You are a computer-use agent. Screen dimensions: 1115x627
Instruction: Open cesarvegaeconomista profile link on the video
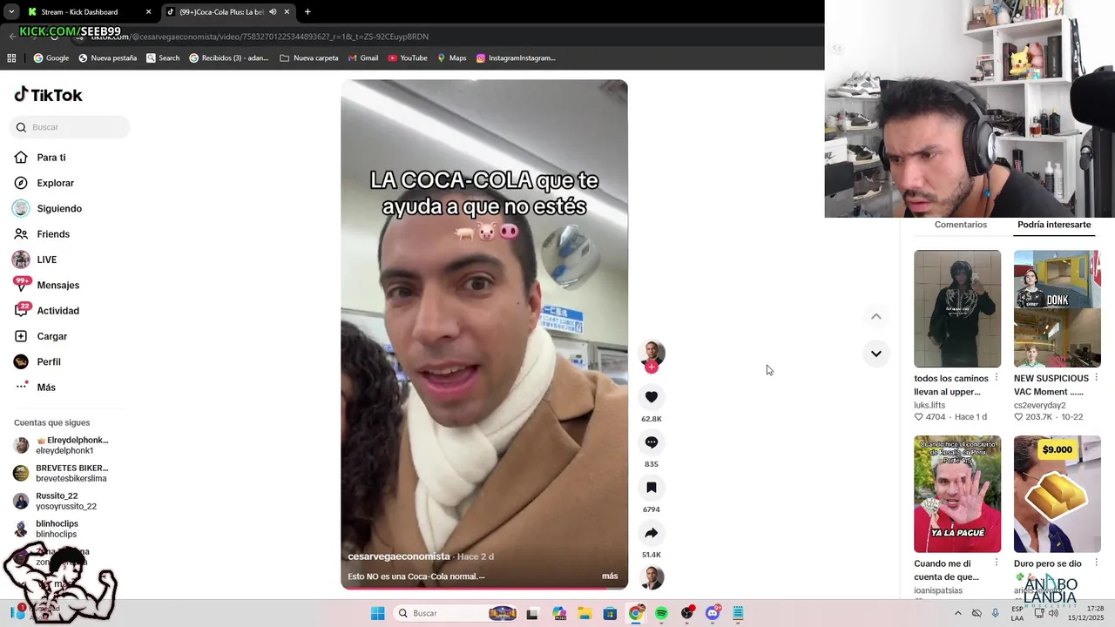(x=399, y=556)
